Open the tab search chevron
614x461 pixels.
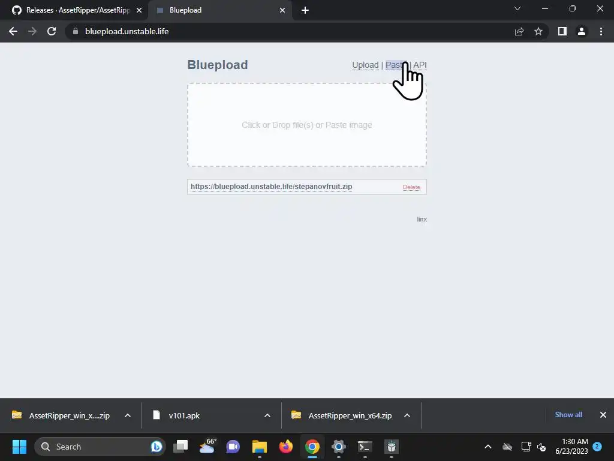pos(517,8)
